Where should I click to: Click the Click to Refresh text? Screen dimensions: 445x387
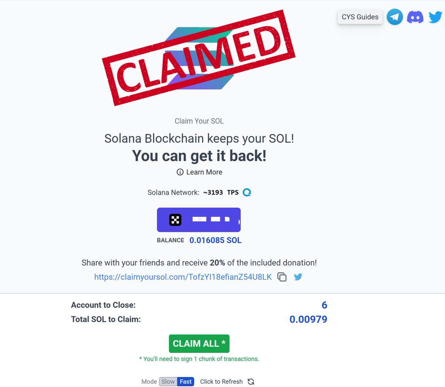tap(221, 381)
